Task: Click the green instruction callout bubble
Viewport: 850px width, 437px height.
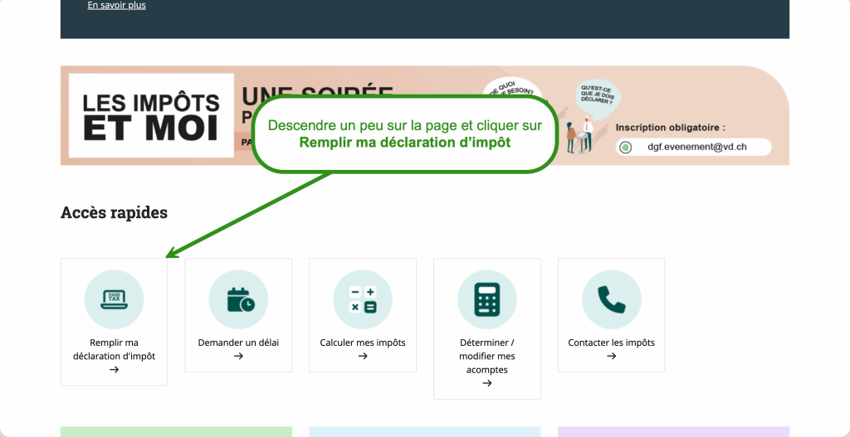Action: tap(404, 134)
